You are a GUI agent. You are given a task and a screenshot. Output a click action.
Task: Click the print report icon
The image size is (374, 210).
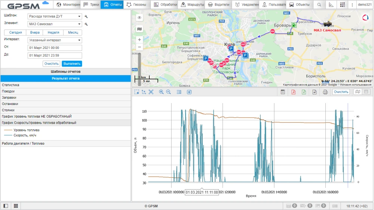pyautogui.click(x=325, y=92)
